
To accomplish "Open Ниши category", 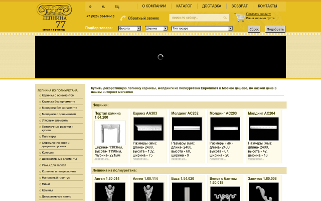I will (46, 184).
